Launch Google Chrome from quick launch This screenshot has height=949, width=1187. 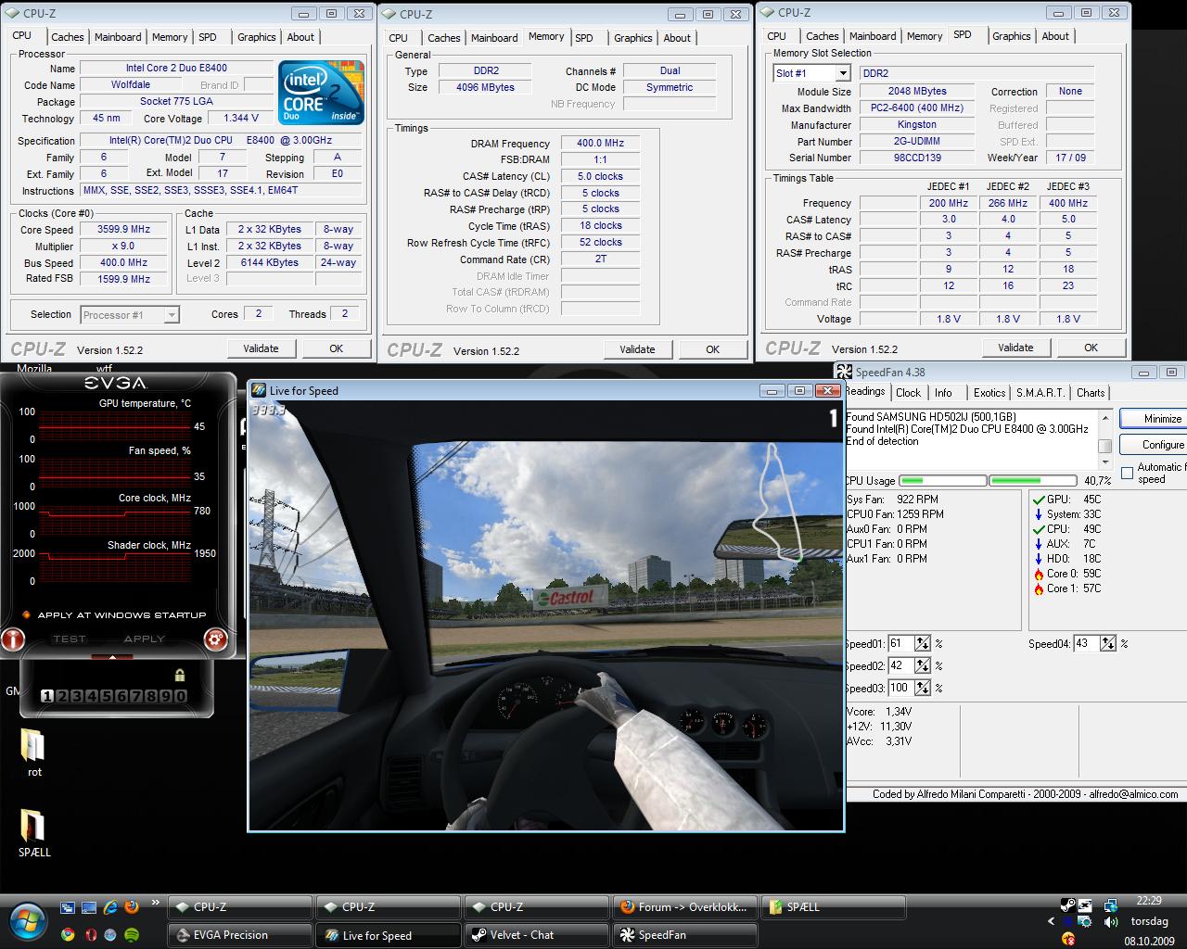pos(68,935)
